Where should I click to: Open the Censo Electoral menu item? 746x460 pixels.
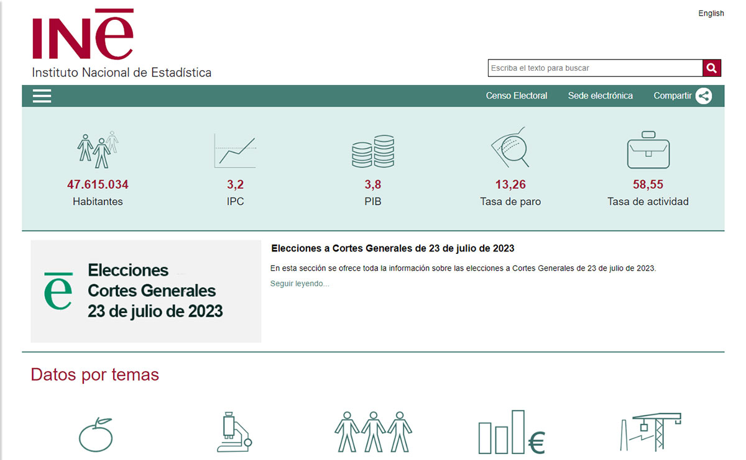pos(517,96)
